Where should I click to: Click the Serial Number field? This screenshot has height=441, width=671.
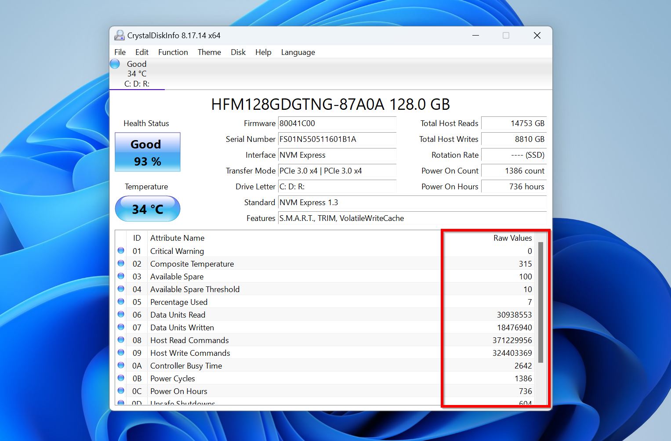pyautogui.click(x=337, y=139)
